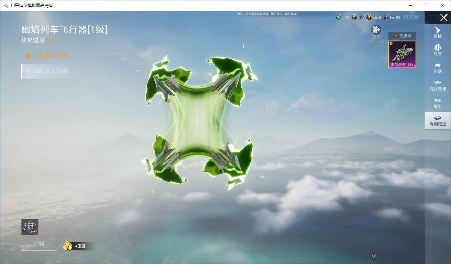Click the magnifier zoom icon

pyautogui.click(x=374, y=256)
